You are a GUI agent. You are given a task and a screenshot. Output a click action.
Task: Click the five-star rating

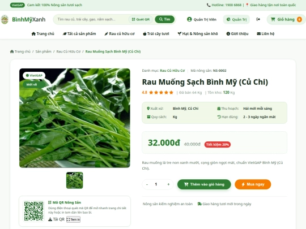click(161, 93)
